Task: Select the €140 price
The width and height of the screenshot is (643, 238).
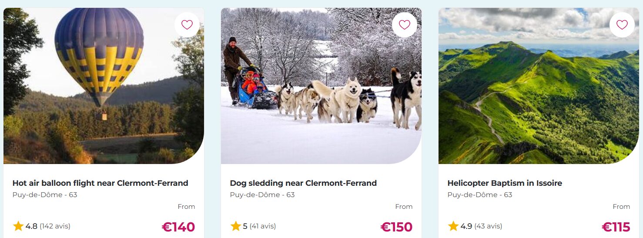Action: point(178,227)
